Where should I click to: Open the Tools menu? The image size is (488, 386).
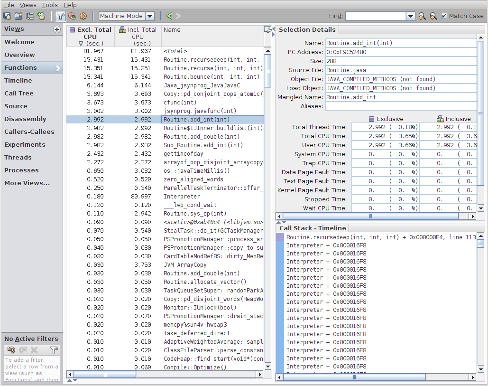pos(50,5)
